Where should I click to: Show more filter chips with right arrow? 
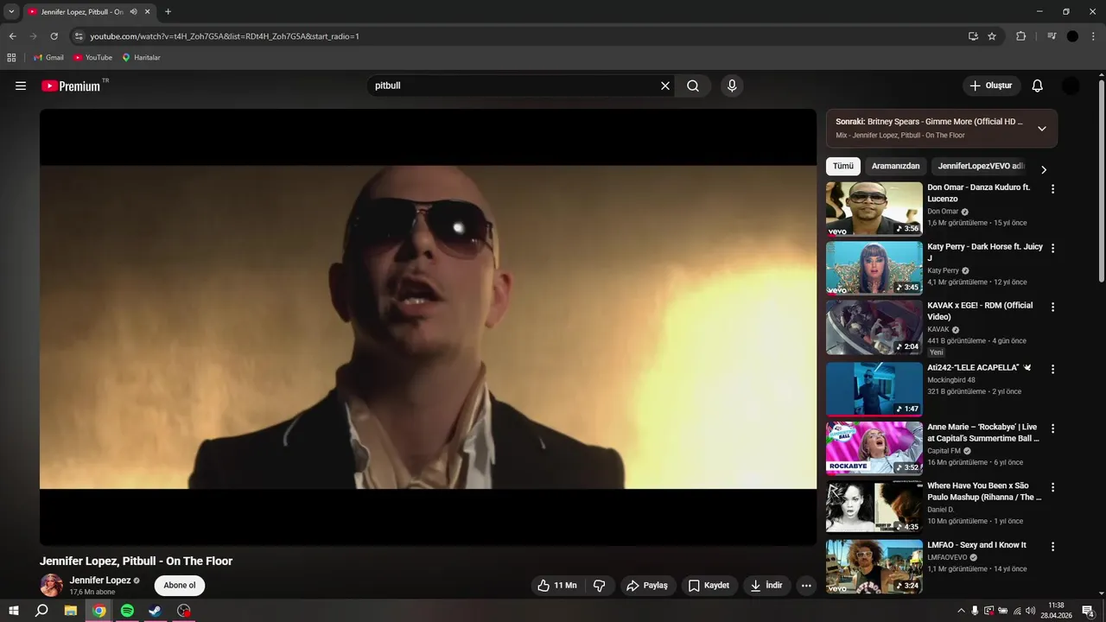click(x=1044, y=169)
